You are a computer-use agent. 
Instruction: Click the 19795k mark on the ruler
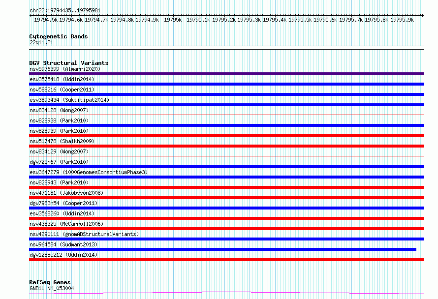pyautogui.click(x=173, y=20)
